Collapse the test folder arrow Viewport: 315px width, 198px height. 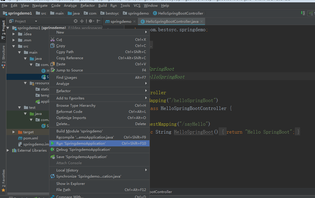(20, 108)
